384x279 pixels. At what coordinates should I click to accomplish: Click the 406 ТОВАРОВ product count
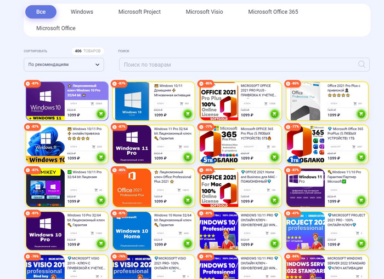coord(88,51)
